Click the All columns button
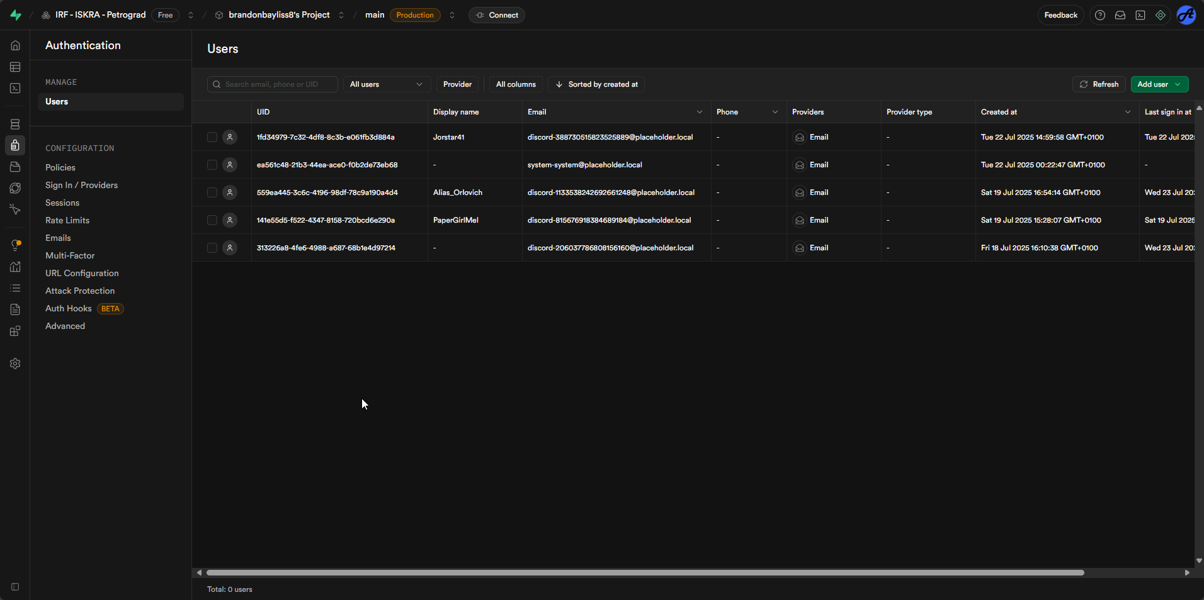Image resolution: width=1204 pixels, height=600 pixels. (x=516, y=84)
